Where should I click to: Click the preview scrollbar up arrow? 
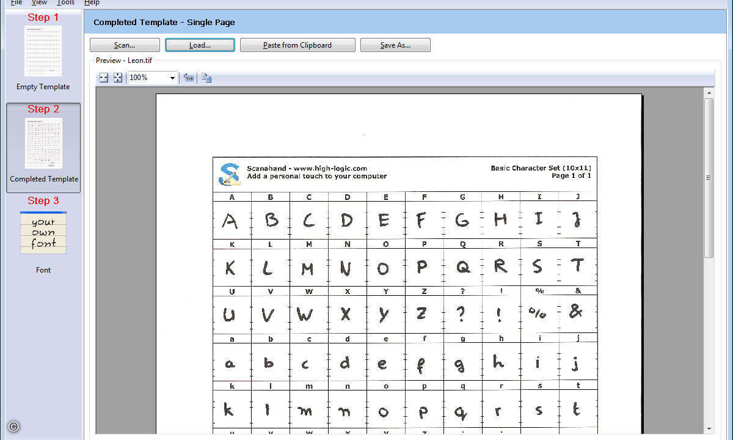click(x=709, y=94)
